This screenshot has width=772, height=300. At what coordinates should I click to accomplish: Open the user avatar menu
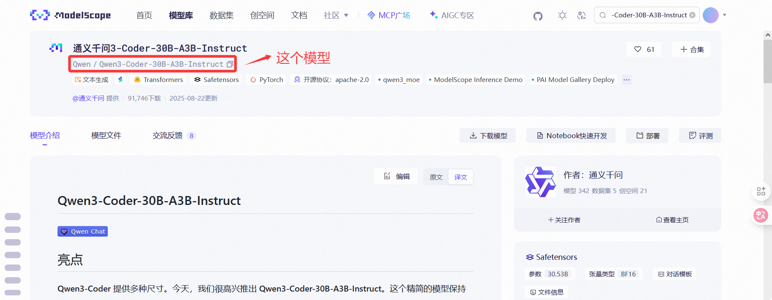point(711,15)
